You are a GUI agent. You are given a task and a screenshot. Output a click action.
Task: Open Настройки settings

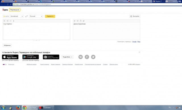pyautogui.click(x=135, y=16)
